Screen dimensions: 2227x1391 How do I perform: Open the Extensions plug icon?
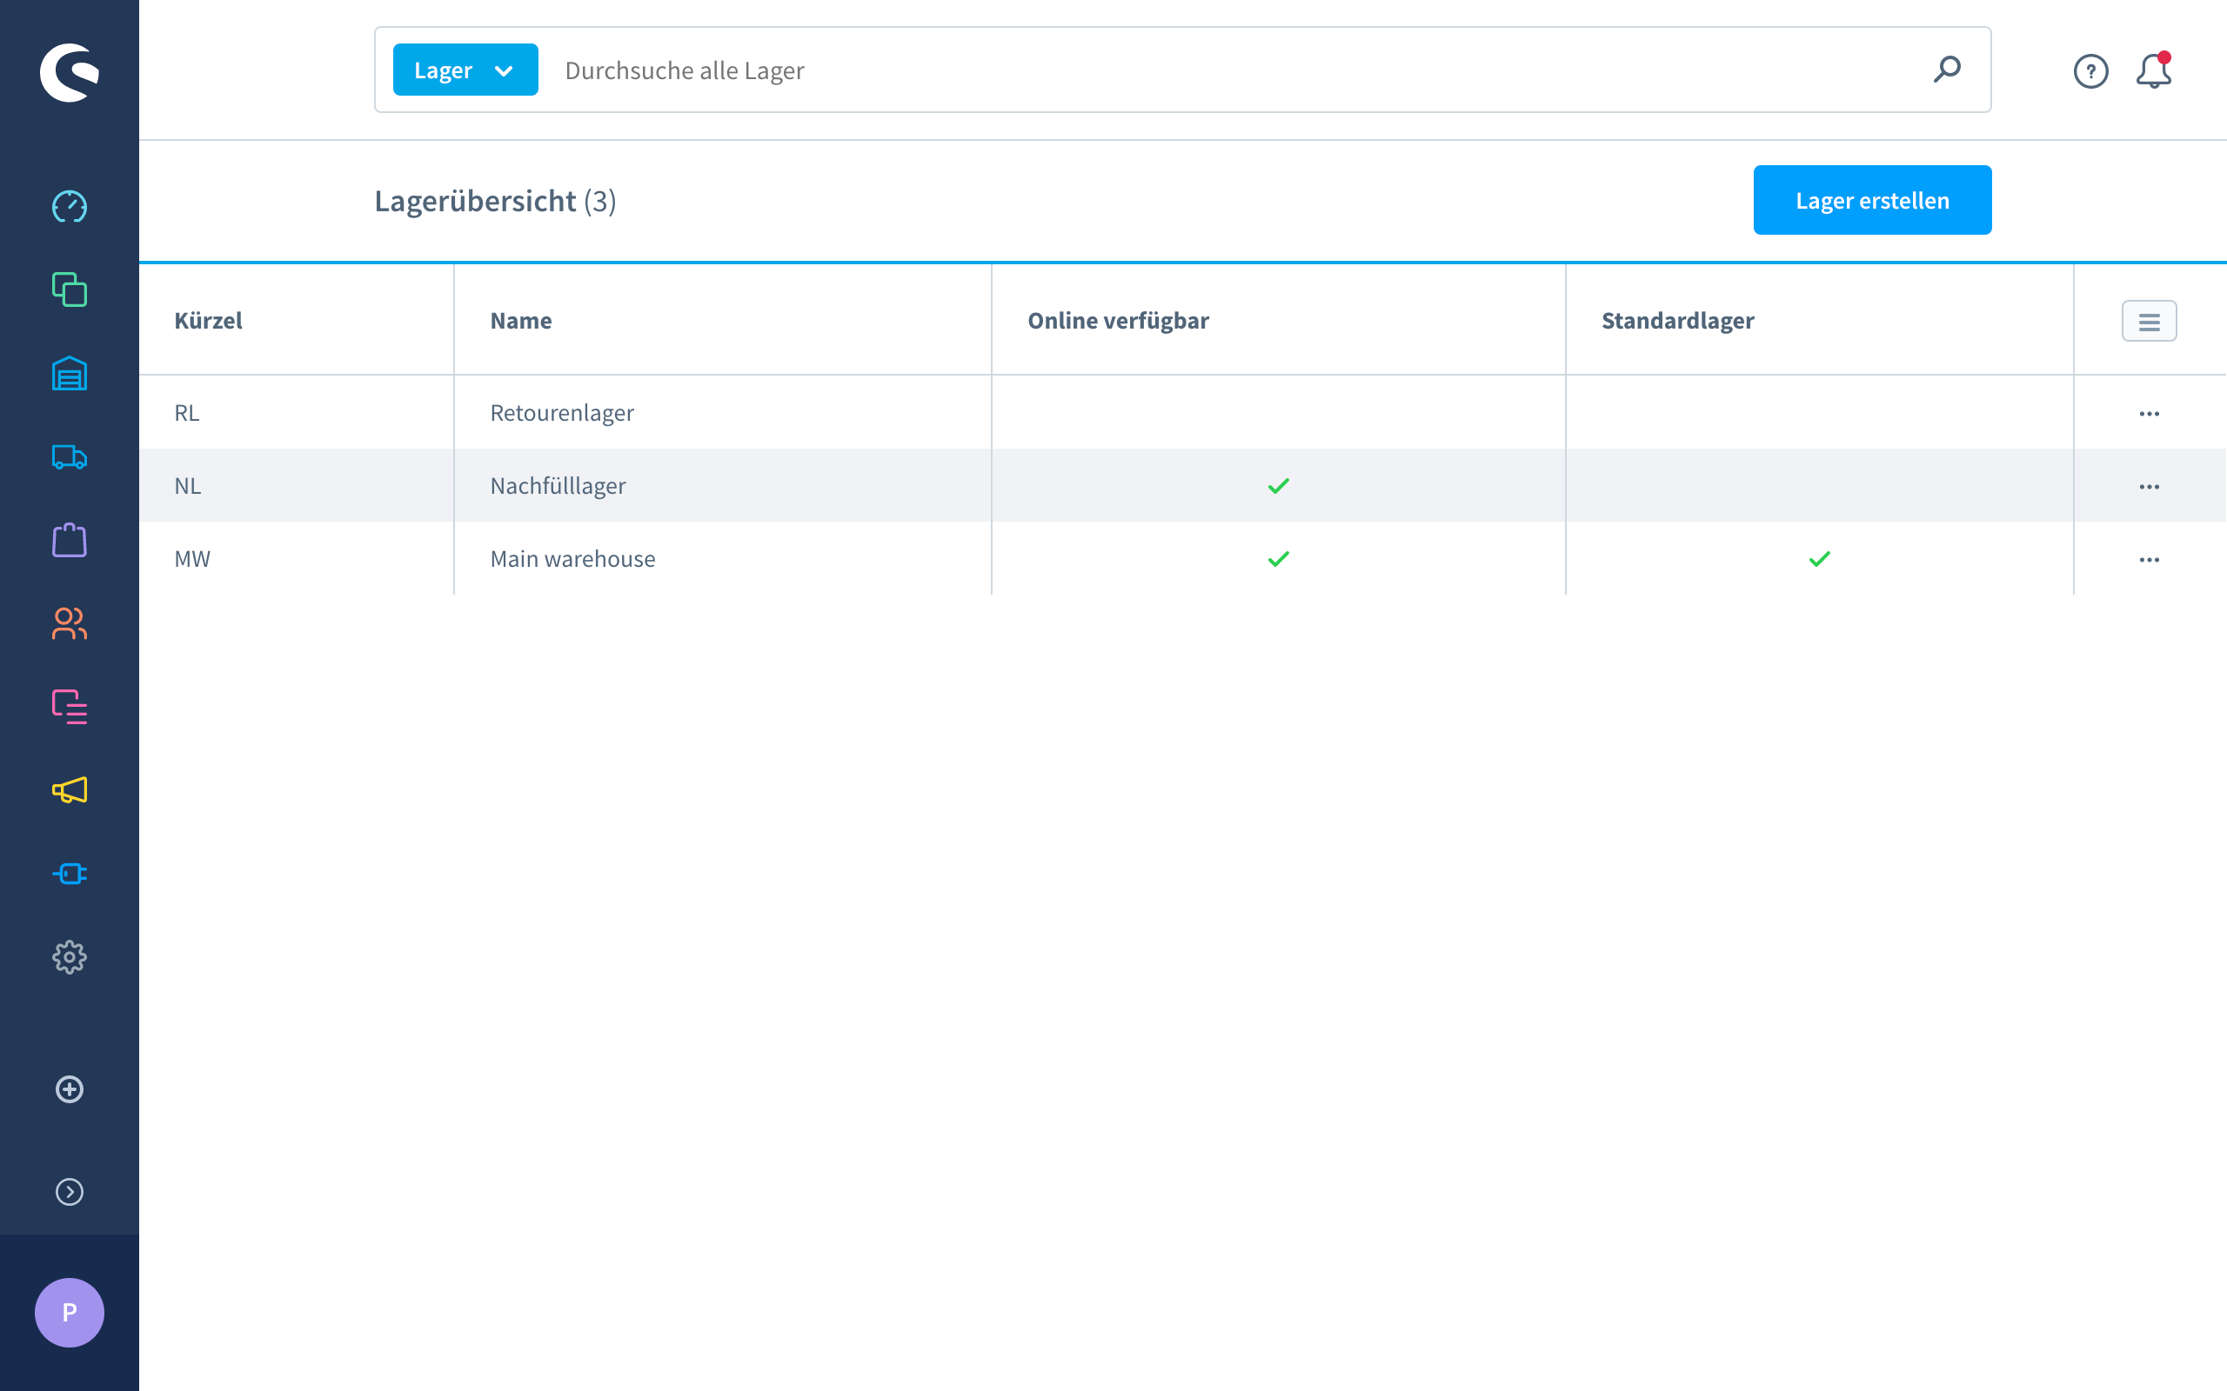[x=69, y=873]
